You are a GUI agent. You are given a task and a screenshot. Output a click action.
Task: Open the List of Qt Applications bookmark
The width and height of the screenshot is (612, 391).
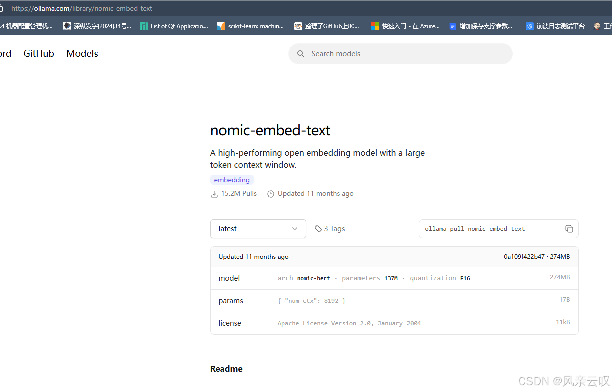click(174, 26)
